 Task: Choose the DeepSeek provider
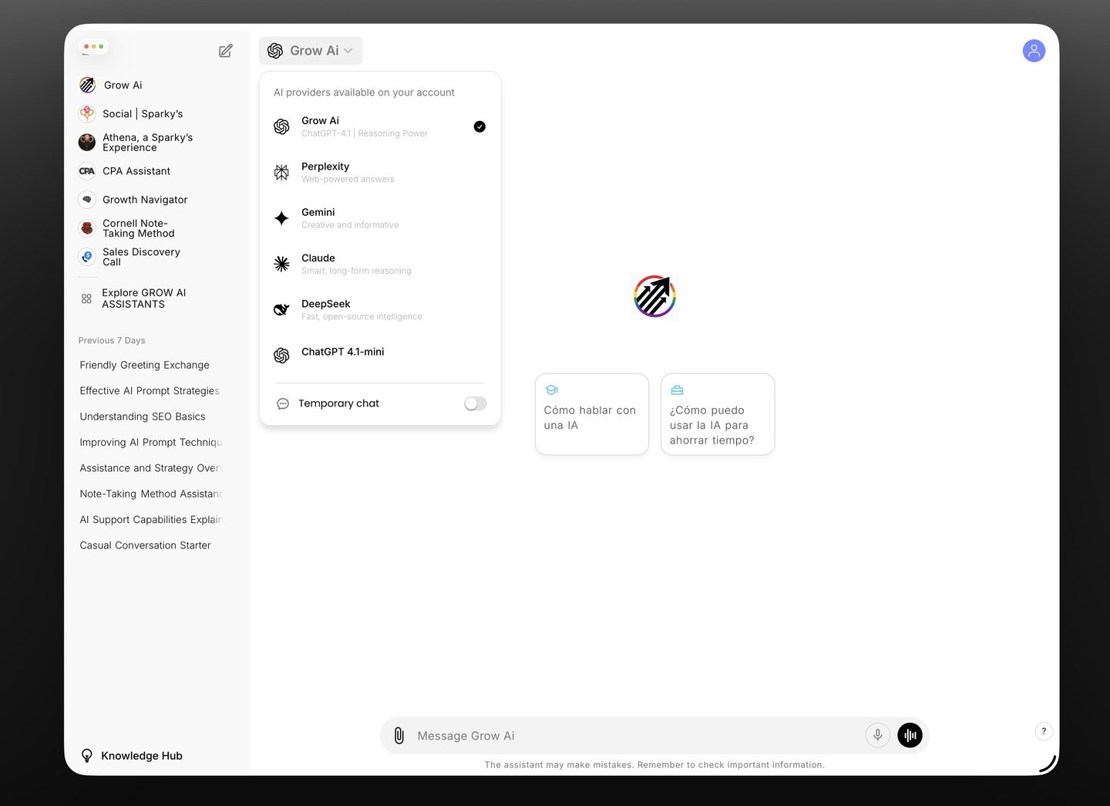pyautogui.click(x=380, y=310)
